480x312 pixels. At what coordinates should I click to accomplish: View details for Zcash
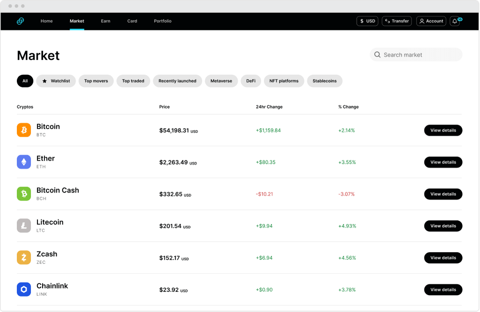click(x=443, y=258)
